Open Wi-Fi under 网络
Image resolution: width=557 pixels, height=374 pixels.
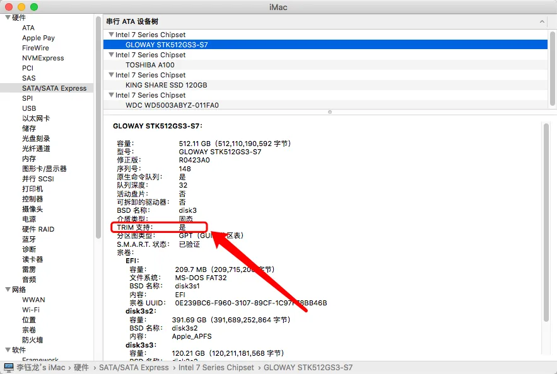(x=30, y=310)
